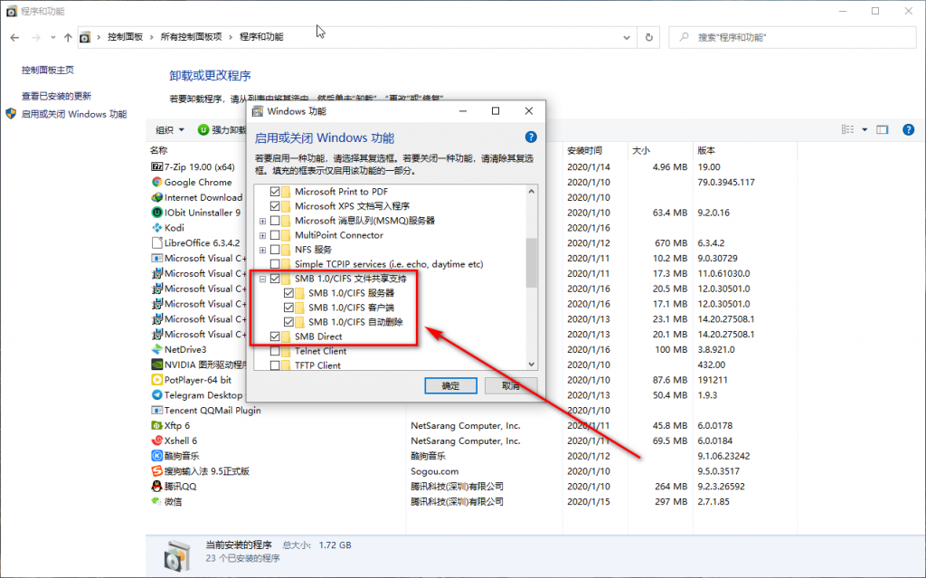This screenshot has height=578, width=926.
Task: Expand the NFS 服务 node
Action: (262, 250)
